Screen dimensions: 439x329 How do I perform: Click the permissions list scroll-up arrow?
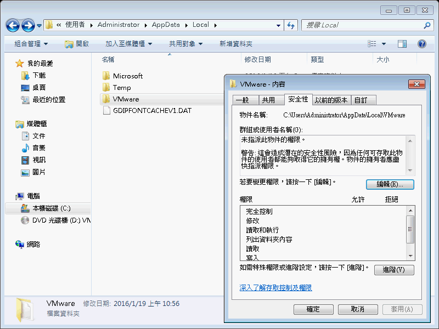pos(410,211)
